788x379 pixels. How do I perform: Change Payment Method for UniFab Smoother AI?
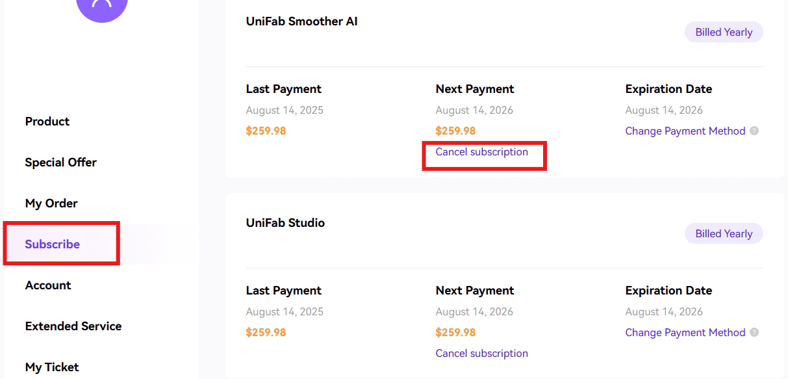tap(685, 131)
